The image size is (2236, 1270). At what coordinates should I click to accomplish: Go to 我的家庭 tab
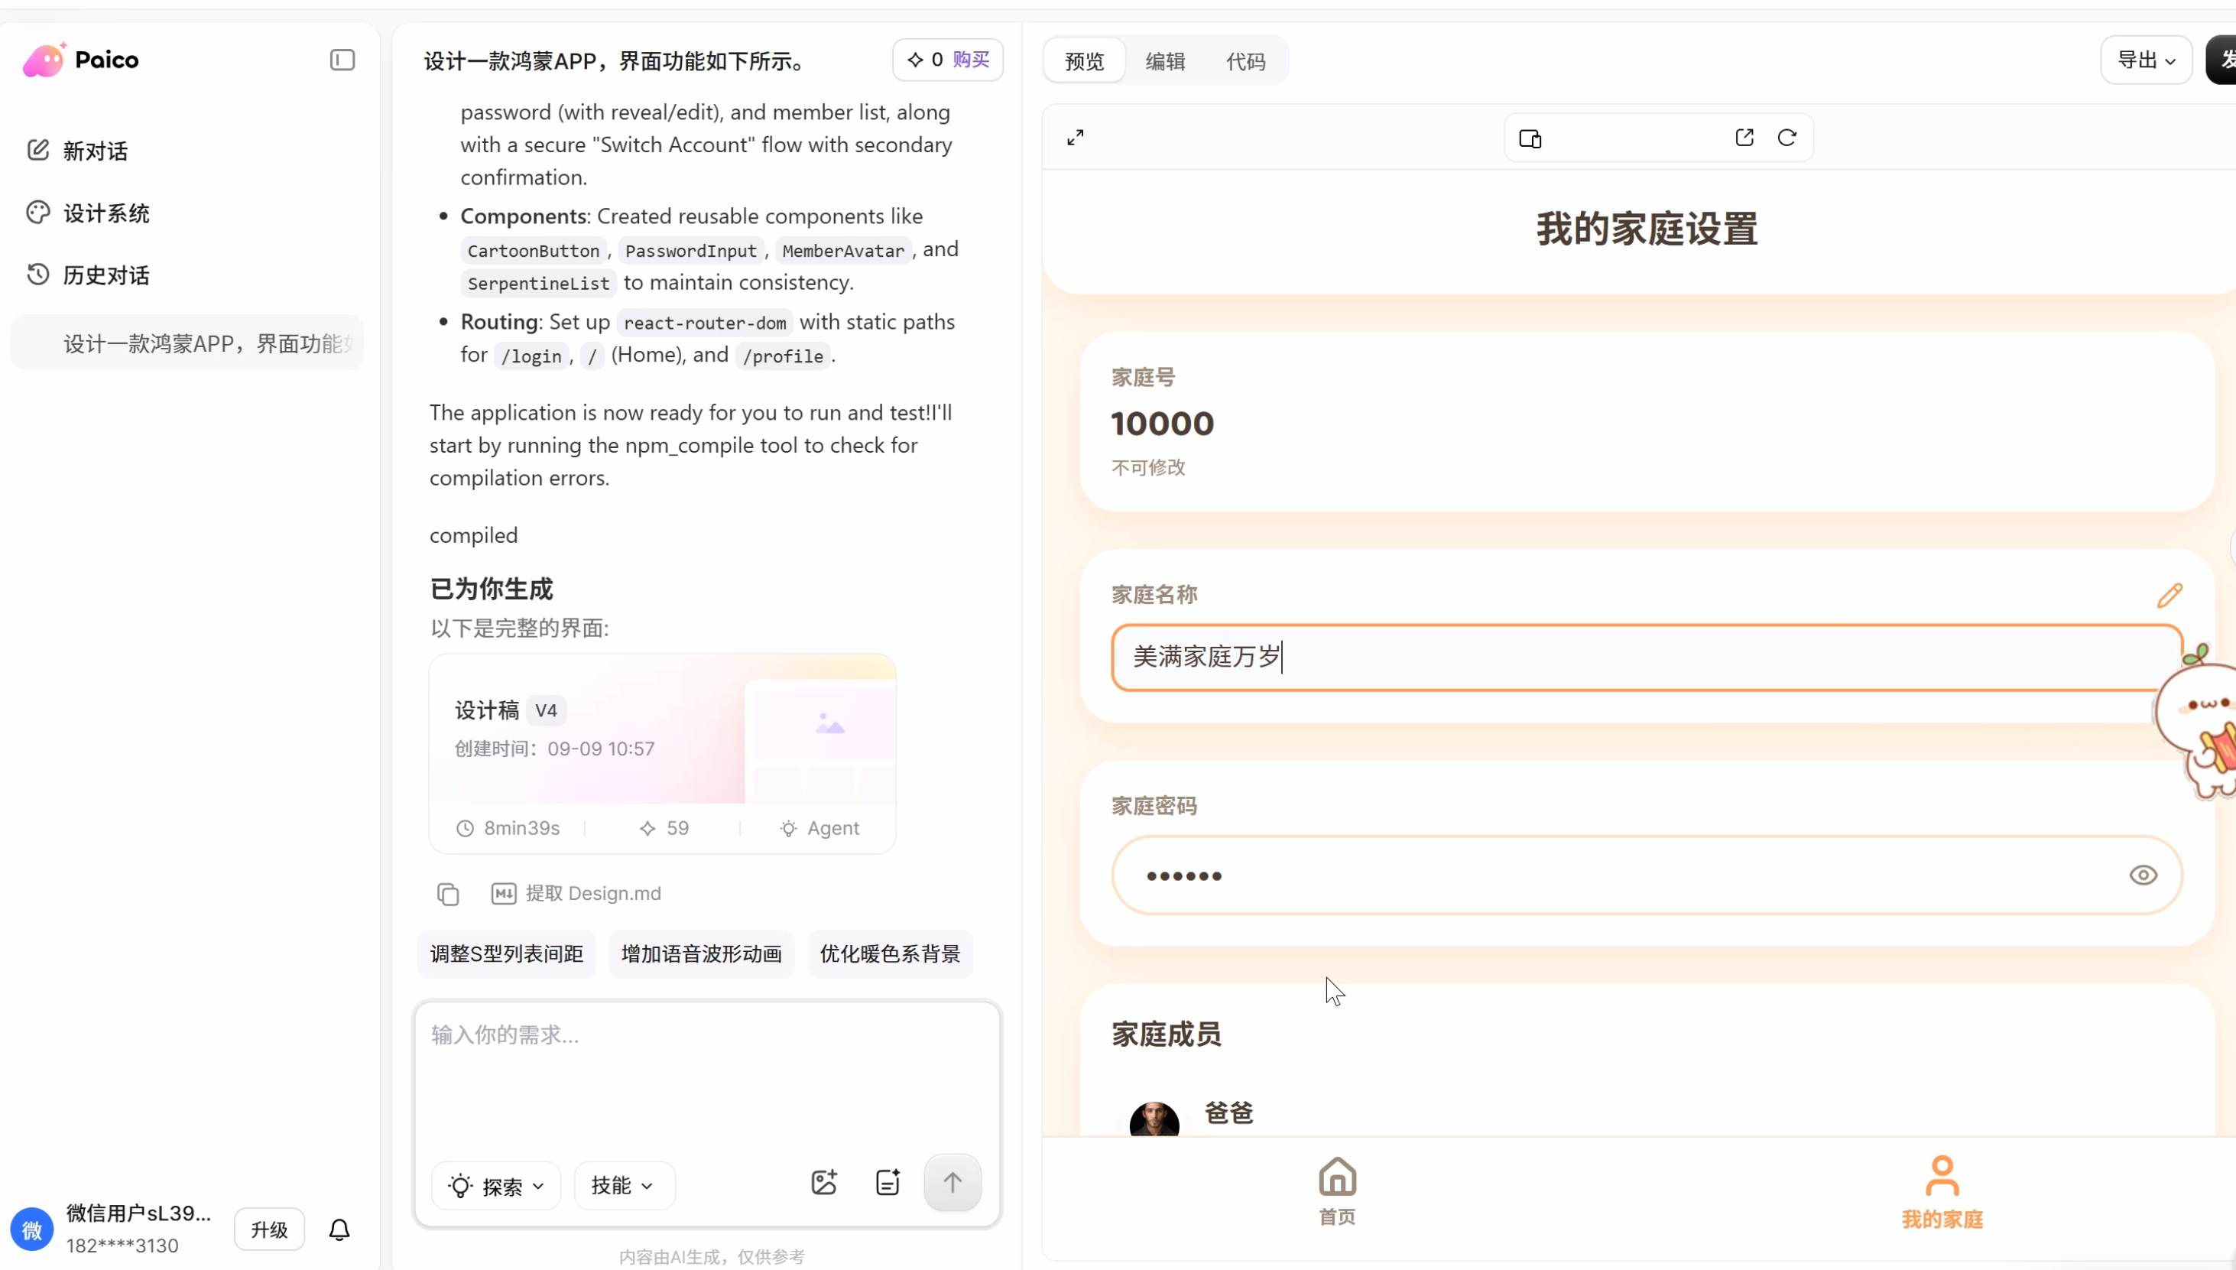click(x=1942, y=1191)
